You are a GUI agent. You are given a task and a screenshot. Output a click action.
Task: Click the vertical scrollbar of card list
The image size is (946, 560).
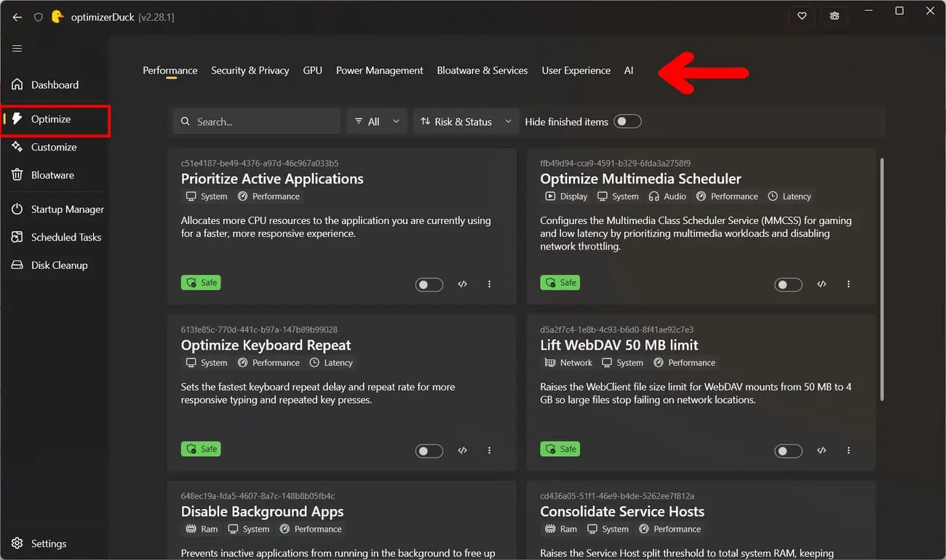882,279
